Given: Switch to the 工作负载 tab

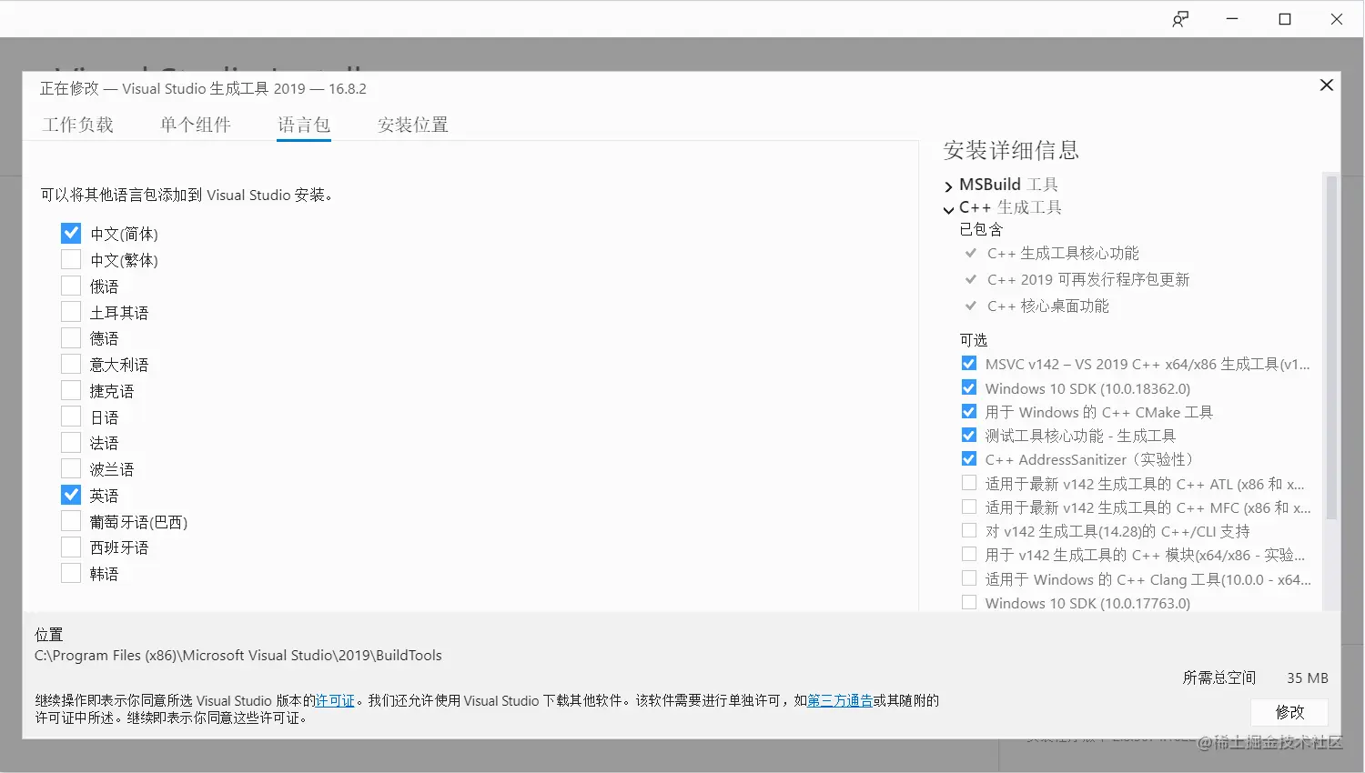Looking at the screenshot, I should pos(77,125).
